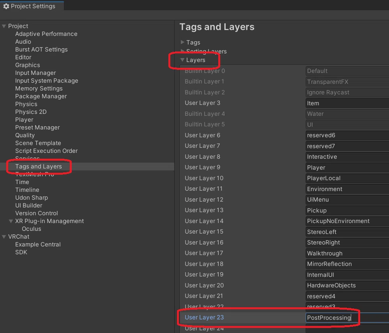Open Physics 2D settings
389x333 pixels.
click(31, 112)
